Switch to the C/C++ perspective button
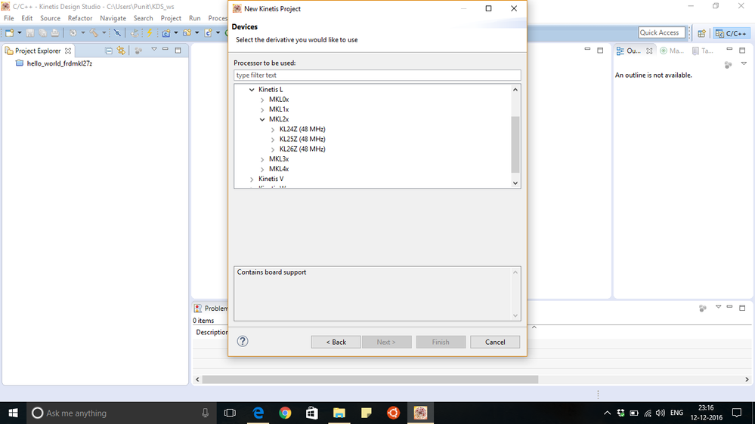The width and height of the screenshot is (755, 424). pos(731,33)
